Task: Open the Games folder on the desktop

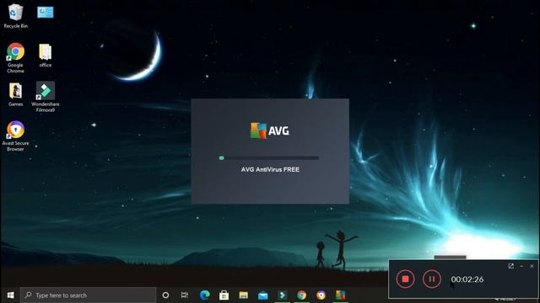Action: (15, 94)
